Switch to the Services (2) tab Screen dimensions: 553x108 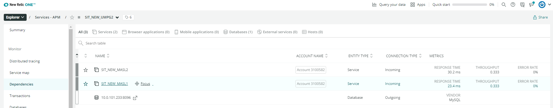click(x=105, y=32)
